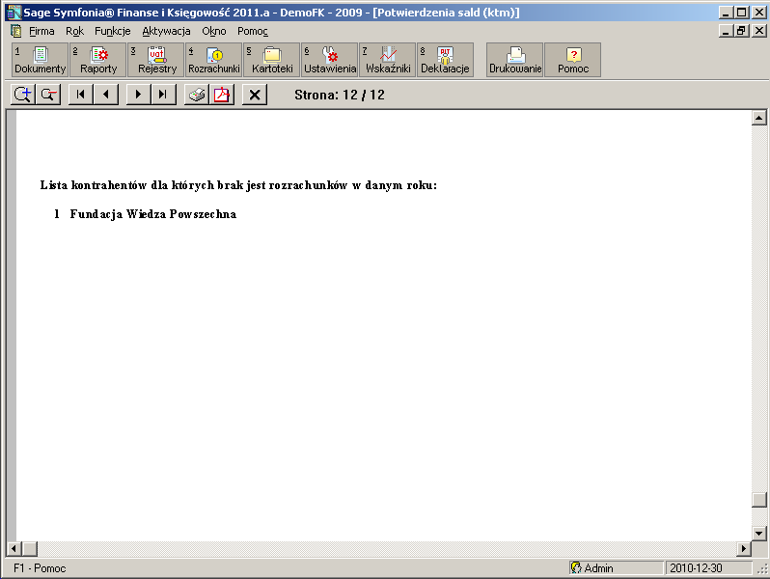
Task: Open the Deklaracje module
Action: (445, 60)
